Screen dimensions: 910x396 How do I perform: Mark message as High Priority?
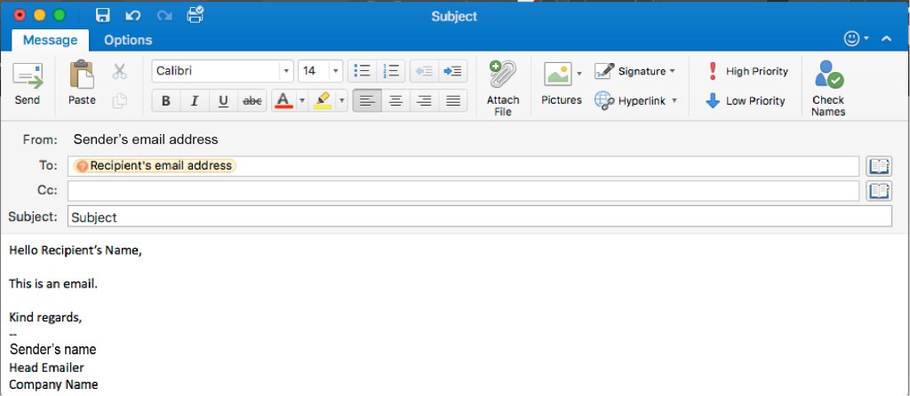point(747,71)
